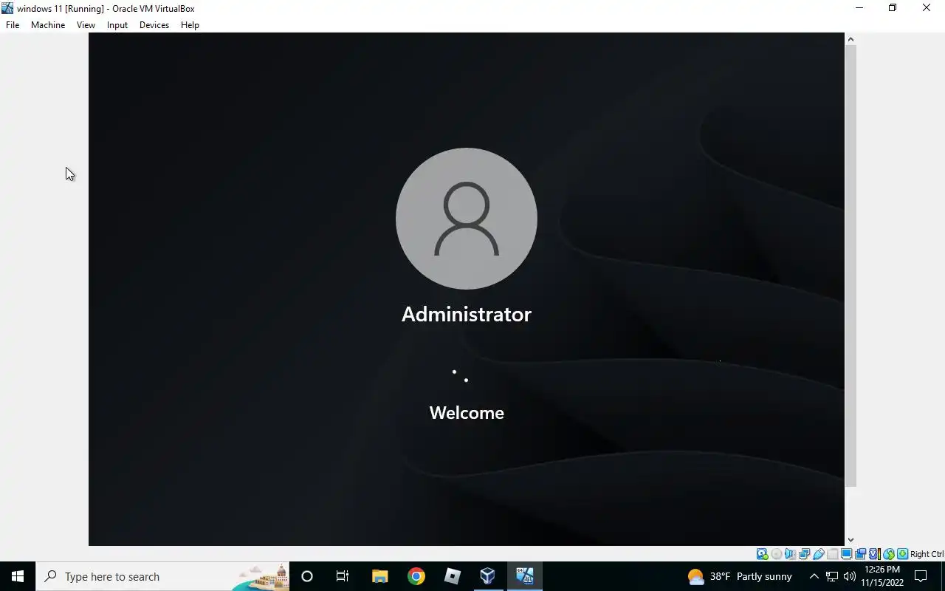Click the optical disk status icon

pos(776,554)
